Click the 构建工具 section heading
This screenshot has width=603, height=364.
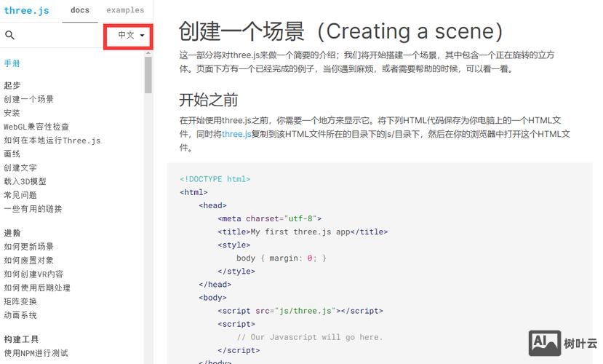point(21,339)
